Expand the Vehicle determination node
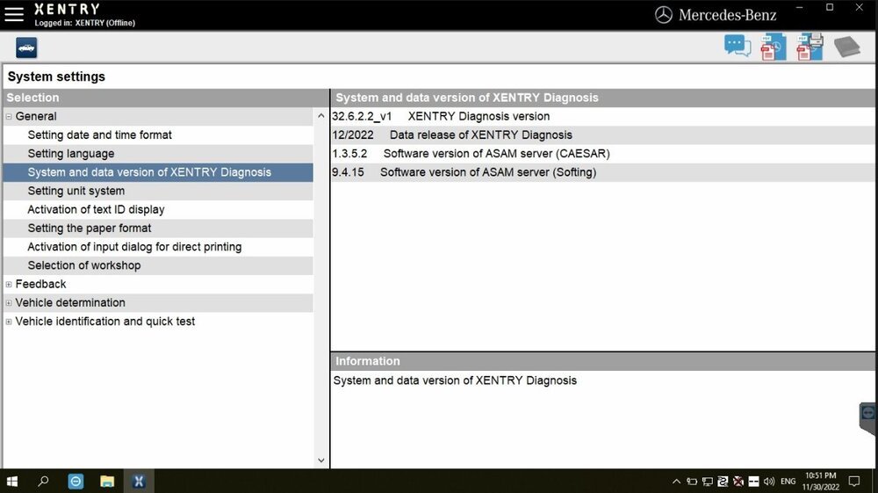Image resolution: width=878 pixels, height=493 pixels. [x=9, y=303]
